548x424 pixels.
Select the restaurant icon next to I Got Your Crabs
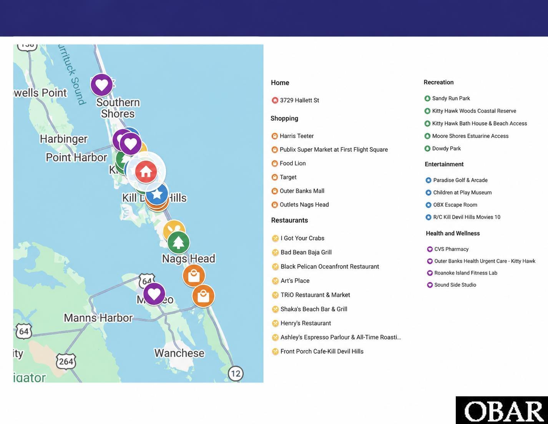pos(275,238)
